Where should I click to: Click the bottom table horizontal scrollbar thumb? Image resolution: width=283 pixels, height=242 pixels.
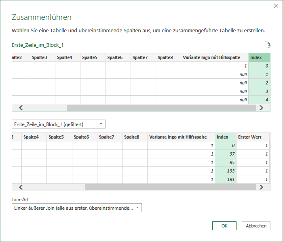tap(170, 187)
